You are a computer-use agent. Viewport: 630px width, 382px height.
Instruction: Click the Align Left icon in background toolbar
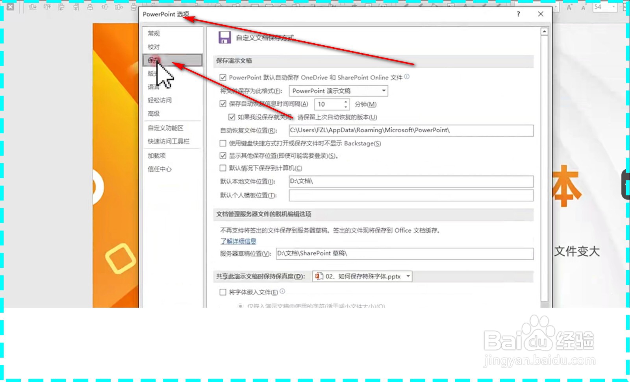(61, 7)
